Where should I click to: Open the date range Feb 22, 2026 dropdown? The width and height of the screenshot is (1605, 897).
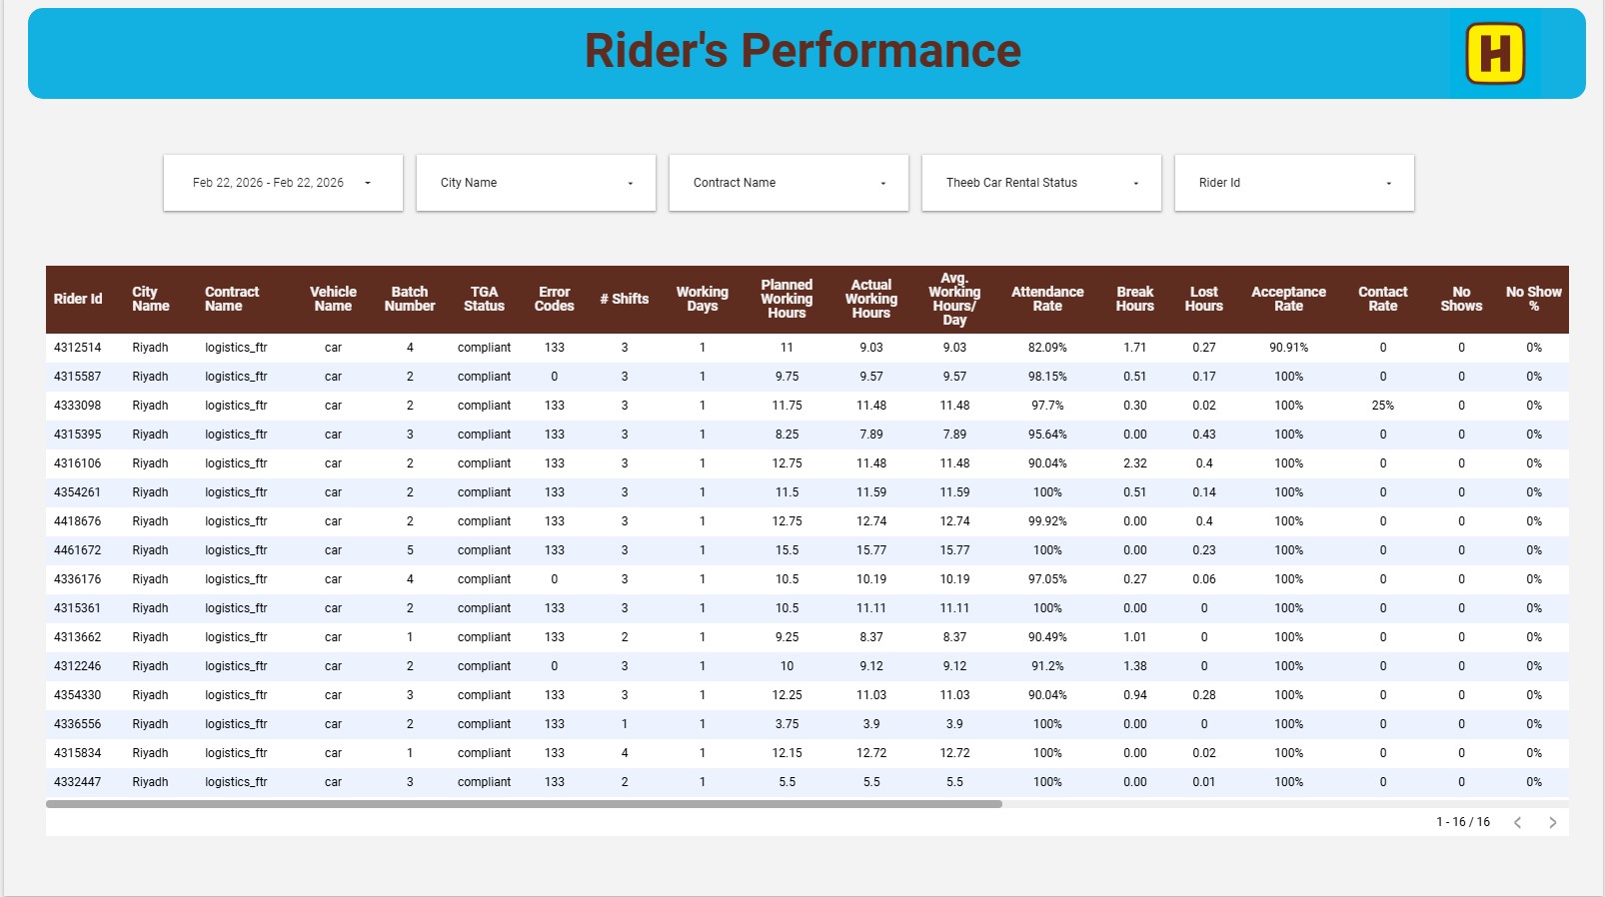point(283,183)
